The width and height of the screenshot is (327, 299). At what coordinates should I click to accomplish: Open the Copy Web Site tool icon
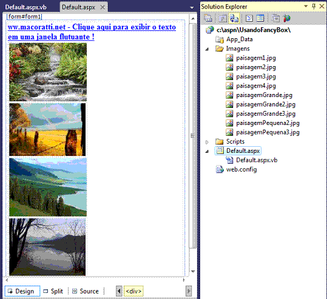tap(275, 18)
